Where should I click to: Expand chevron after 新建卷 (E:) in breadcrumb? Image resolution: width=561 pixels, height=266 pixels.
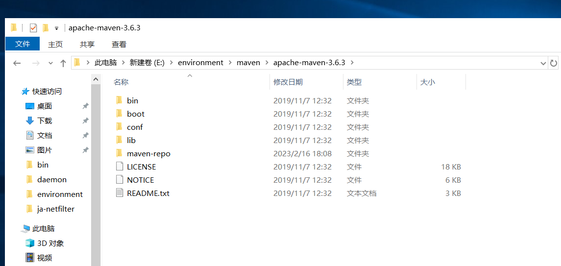[171, 63]
